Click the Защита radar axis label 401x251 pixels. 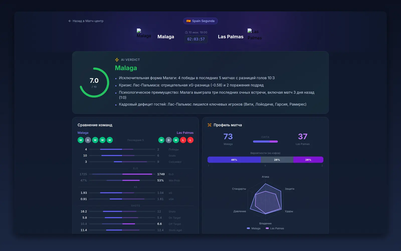(x=289, y=189)
